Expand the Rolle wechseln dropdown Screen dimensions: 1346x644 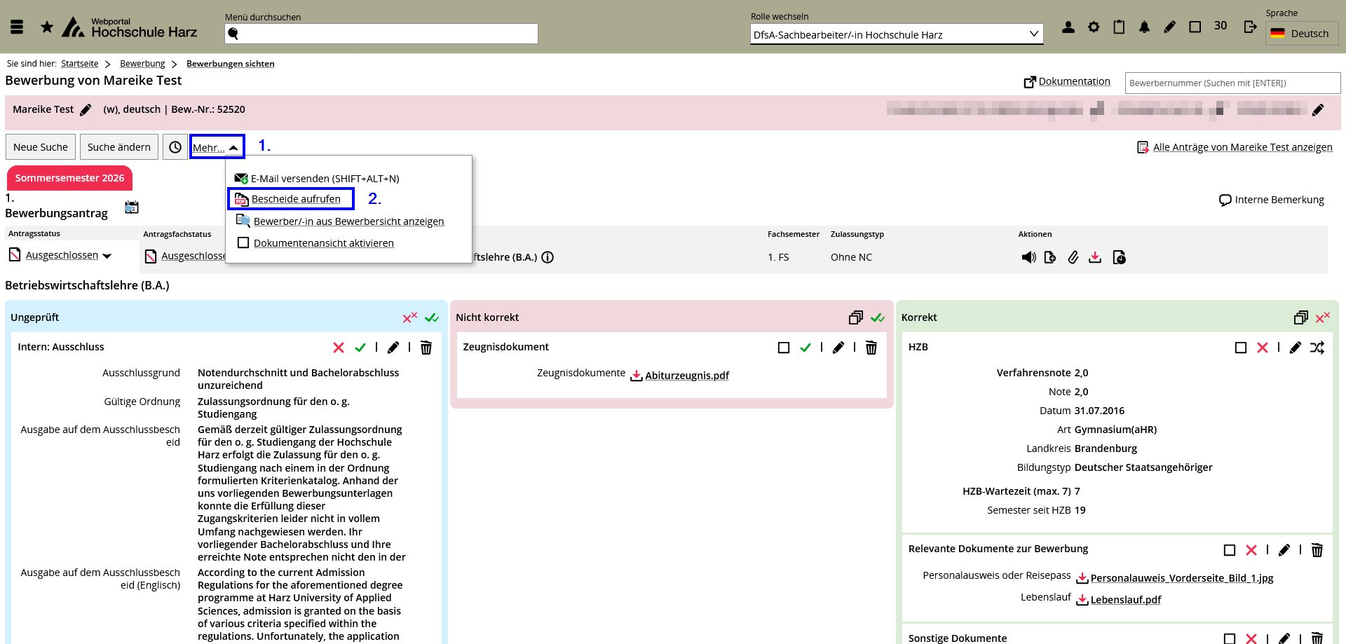coord(896,34)
